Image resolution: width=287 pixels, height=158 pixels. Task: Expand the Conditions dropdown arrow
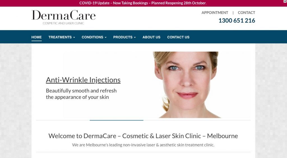click(x=106, y=37)
